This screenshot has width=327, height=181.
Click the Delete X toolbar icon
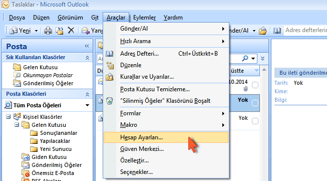tap(71, 31)
